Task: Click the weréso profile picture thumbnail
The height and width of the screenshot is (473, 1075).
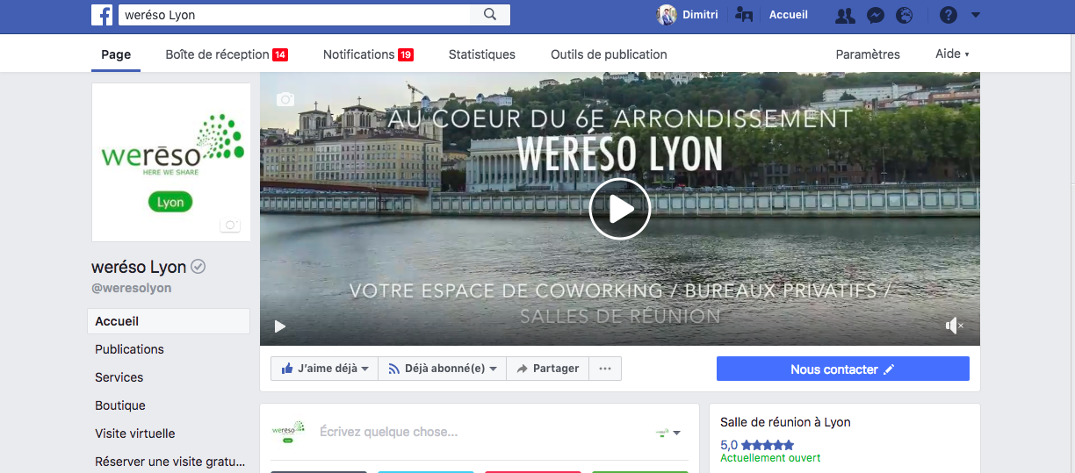Action: (x=171, y=162)
